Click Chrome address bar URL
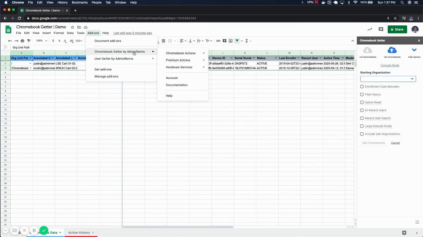 point(114,18)
